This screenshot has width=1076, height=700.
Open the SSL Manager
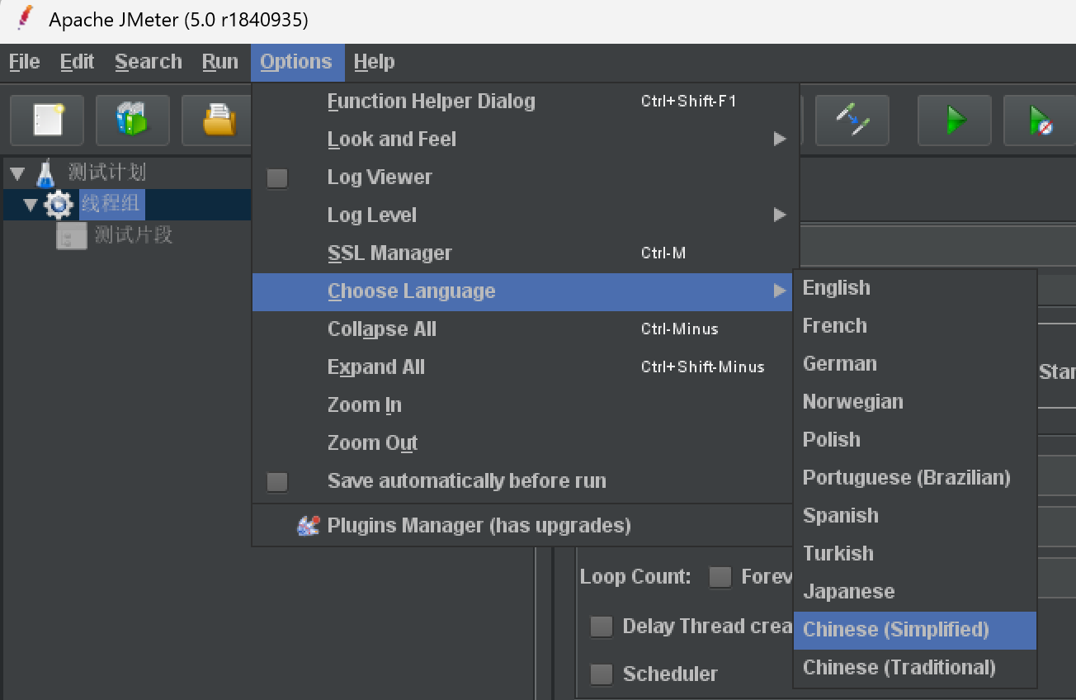tap(526, 253)
